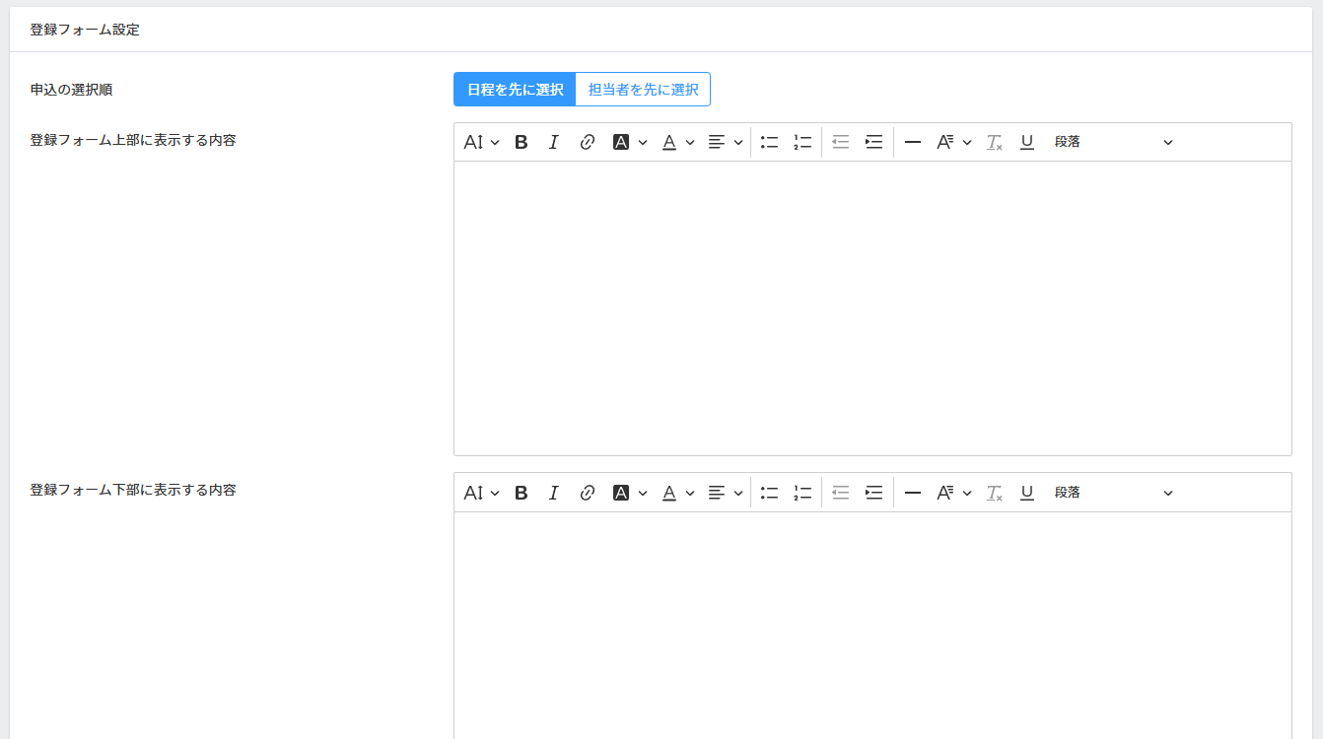
Task: Insert numbered list in the lower editor
Action: (x=802, y=493)
